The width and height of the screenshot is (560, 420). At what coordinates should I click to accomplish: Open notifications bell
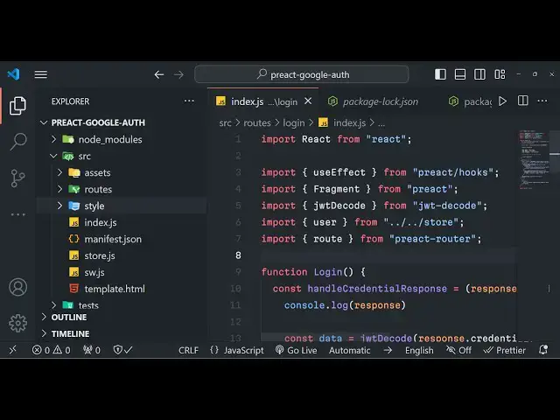543,350
